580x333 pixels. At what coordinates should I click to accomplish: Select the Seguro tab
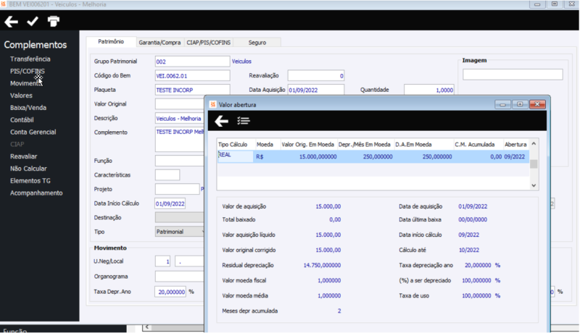click(257, 43)
